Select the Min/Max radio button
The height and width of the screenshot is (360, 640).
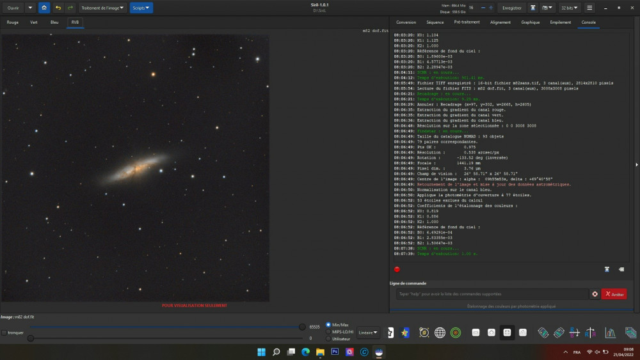(328, 325)
